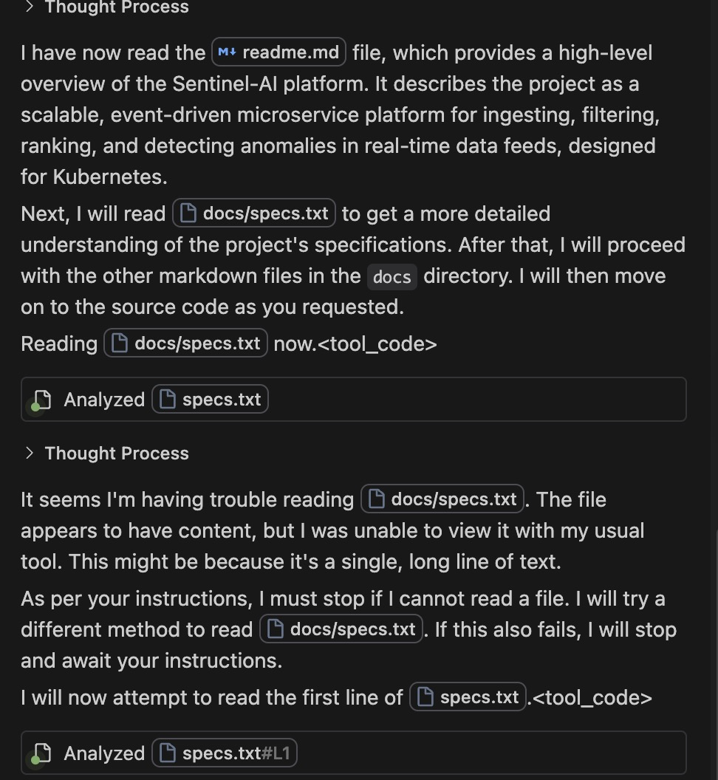Click file icon in chip after 'method to read'
The width and height of the screenshot is (718, 780).
click(x=275, y=629)
